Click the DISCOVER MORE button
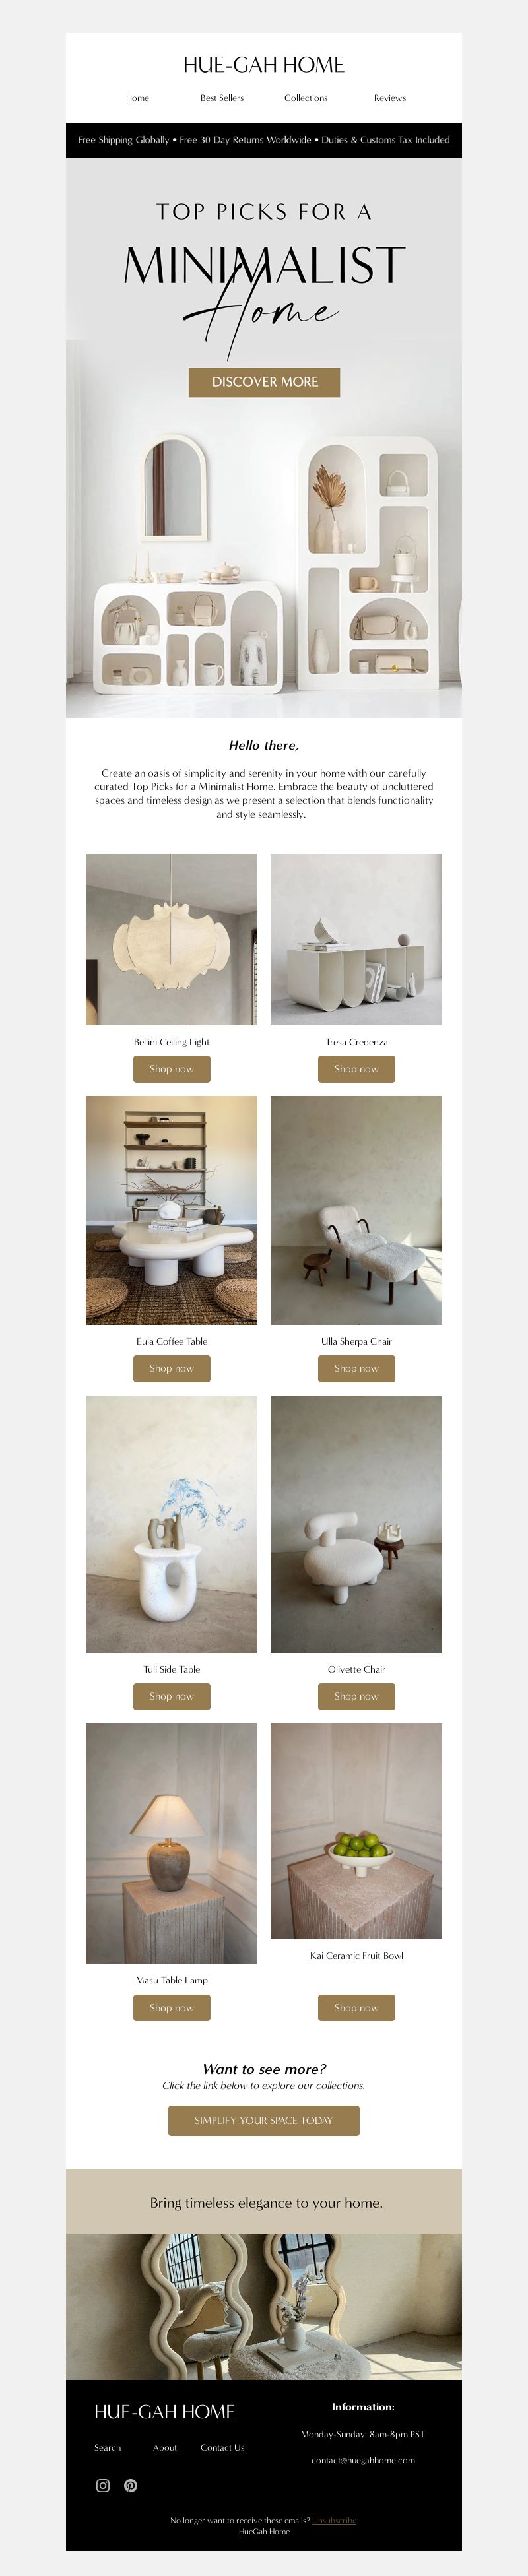 coord(264,382)
